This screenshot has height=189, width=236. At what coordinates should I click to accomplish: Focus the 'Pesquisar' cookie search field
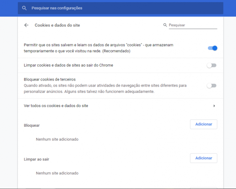tap(193, 25)
